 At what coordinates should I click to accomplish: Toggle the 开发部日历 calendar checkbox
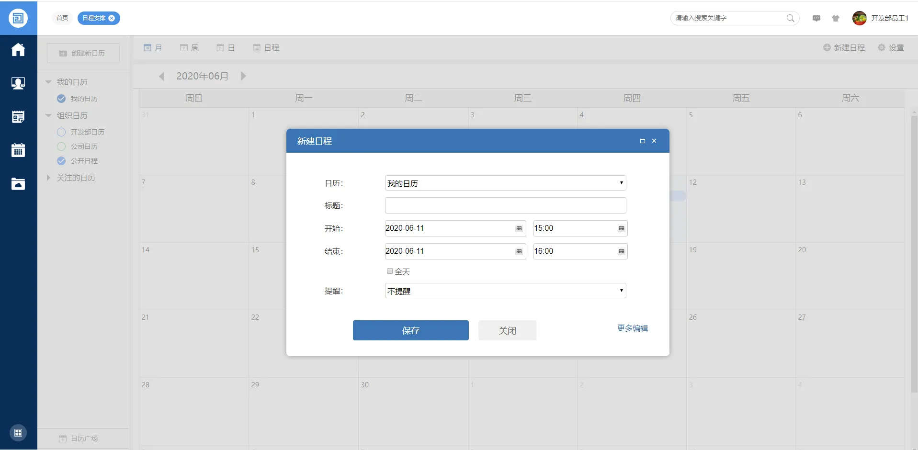(61, 132)
